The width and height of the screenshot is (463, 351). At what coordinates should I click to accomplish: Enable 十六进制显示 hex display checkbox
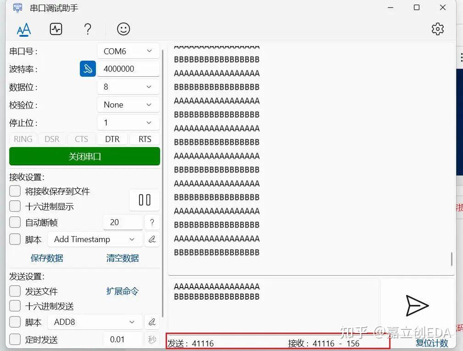[x=14, y=206]
